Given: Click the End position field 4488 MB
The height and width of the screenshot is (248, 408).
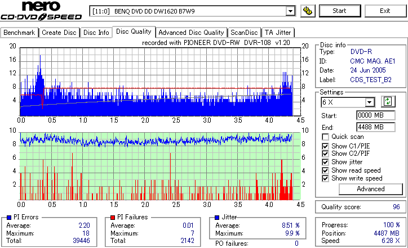Looking at the screenshot, I should [x=375, y=127].
